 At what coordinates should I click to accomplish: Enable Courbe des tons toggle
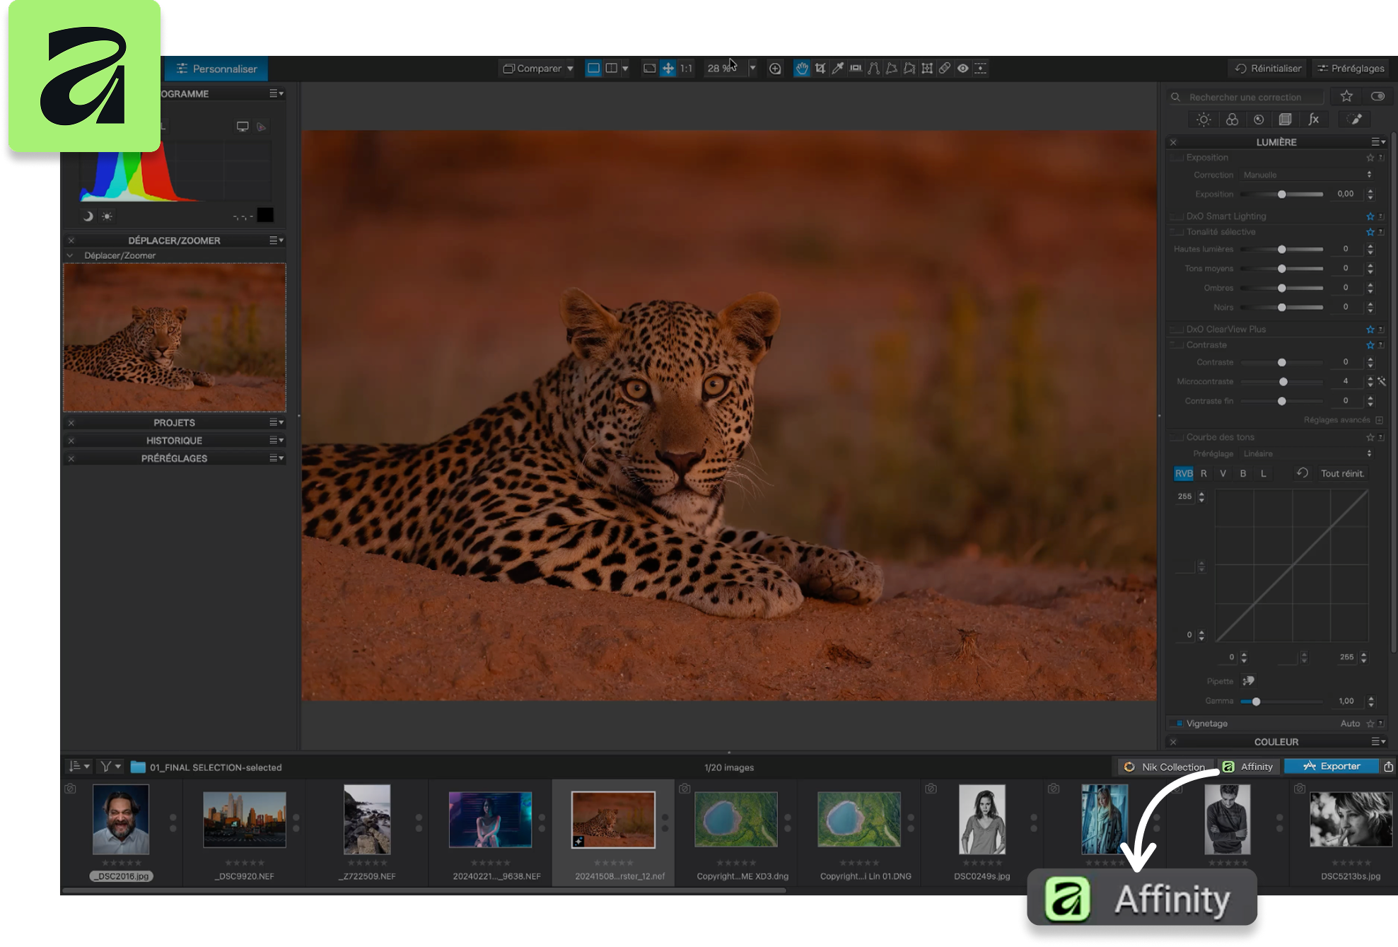[x=1177, y=437]
